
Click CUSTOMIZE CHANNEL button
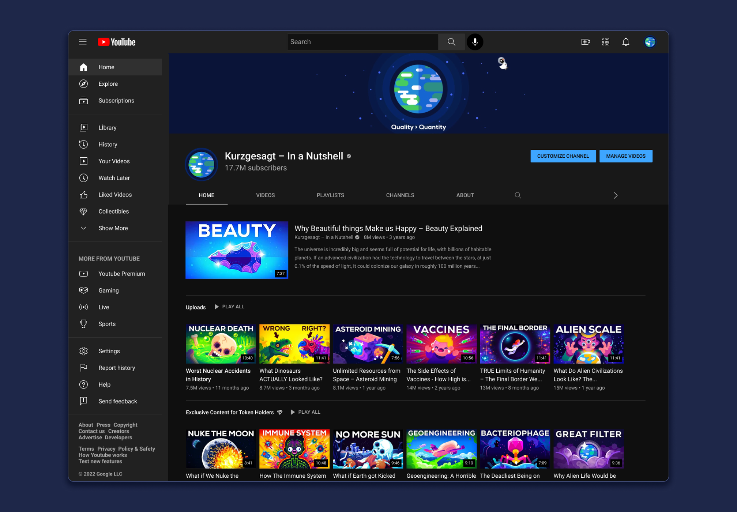563,156
